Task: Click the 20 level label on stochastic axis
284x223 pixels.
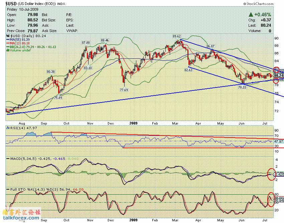Action: point(277,210)
